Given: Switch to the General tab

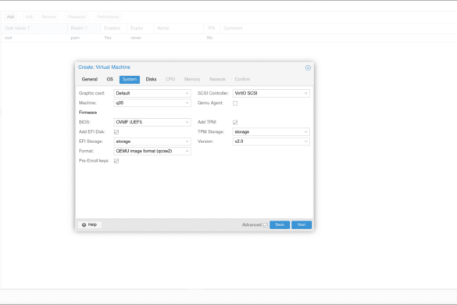Looking at the screenshot, I should [x=90, y=80].
